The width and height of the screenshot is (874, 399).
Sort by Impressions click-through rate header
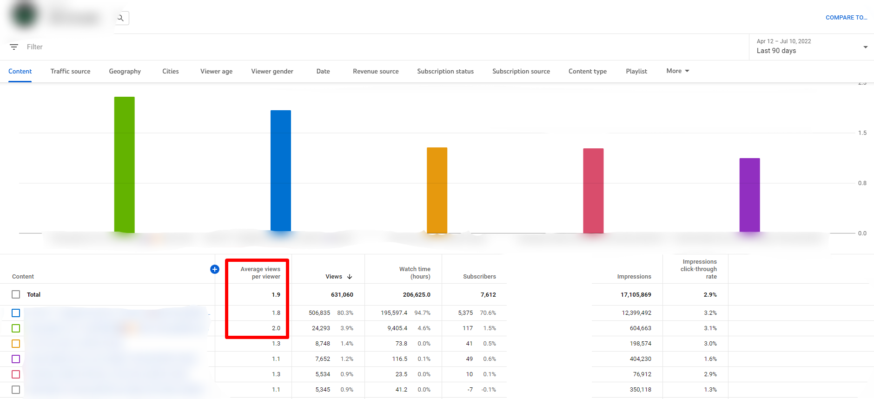click(699, 269)
